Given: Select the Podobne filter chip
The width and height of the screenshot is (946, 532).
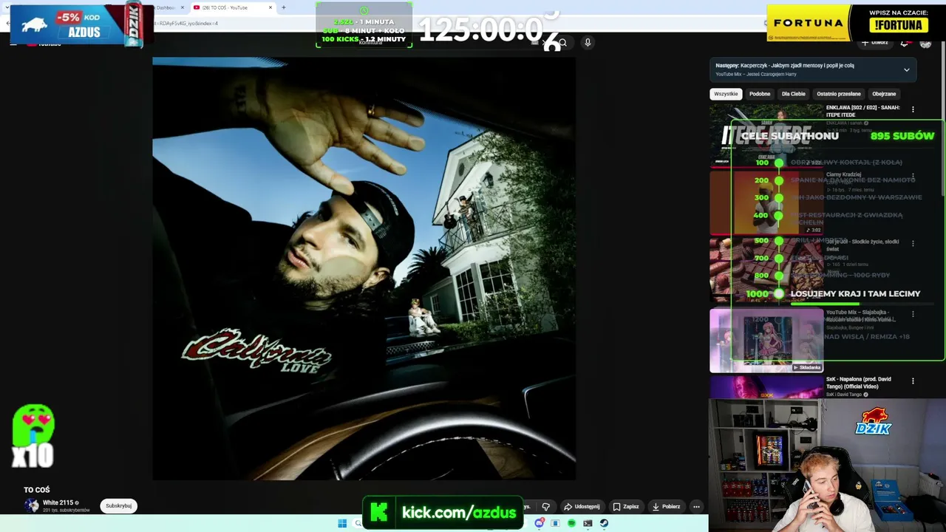Looking at the screenshot, I should point(760,94).
